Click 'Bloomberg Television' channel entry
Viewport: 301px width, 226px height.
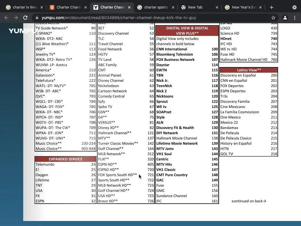(187, 54)
